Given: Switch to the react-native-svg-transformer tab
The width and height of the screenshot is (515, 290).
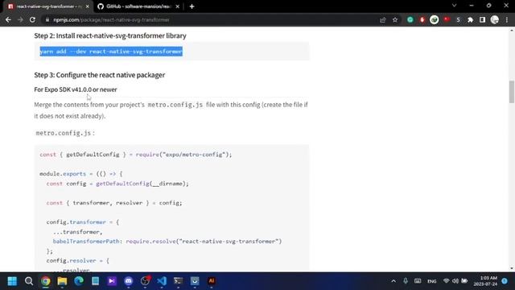Looking at the screenshot, I should click(x=49, y=6).
